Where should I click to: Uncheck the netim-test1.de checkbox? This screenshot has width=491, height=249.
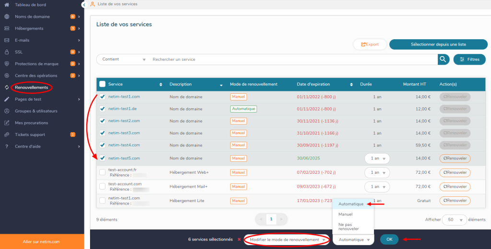tap(102, 109)
